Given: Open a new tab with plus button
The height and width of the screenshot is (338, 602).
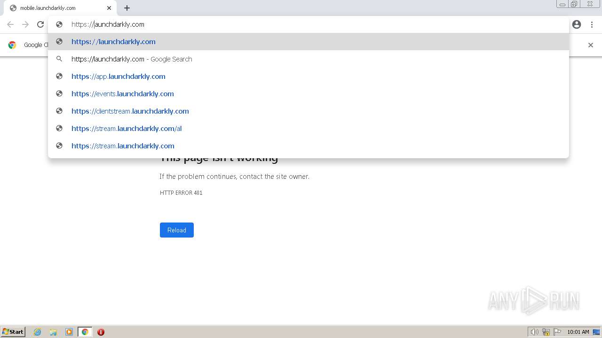Looking at the screenshot, I should (127, 8).
